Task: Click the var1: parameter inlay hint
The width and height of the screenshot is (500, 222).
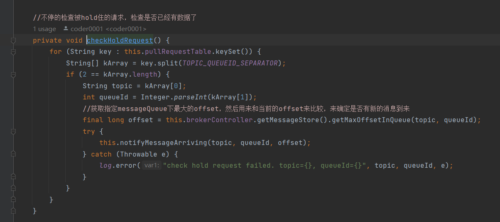Action: (151, 166)
